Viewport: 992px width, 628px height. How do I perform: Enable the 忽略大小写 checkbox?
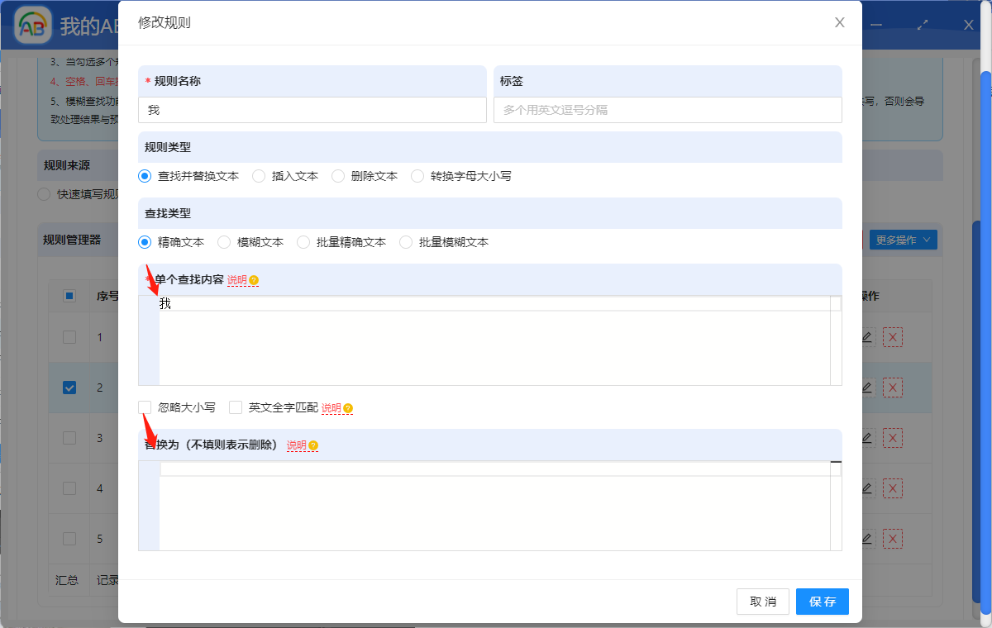[x=145, y=407]
